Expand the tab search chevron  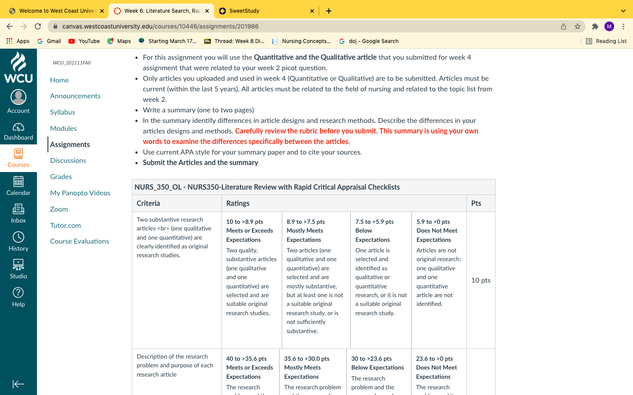(623, 11)
